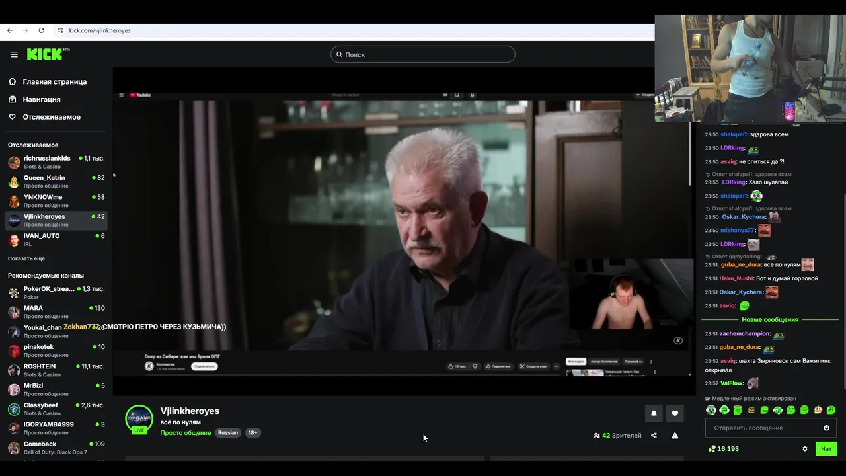
Task: Insert the red-hat emote in quick row
Action: 818,410
